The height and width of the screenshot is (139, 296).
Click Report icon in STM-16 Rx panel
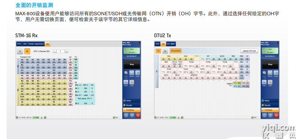coord(132,73)
